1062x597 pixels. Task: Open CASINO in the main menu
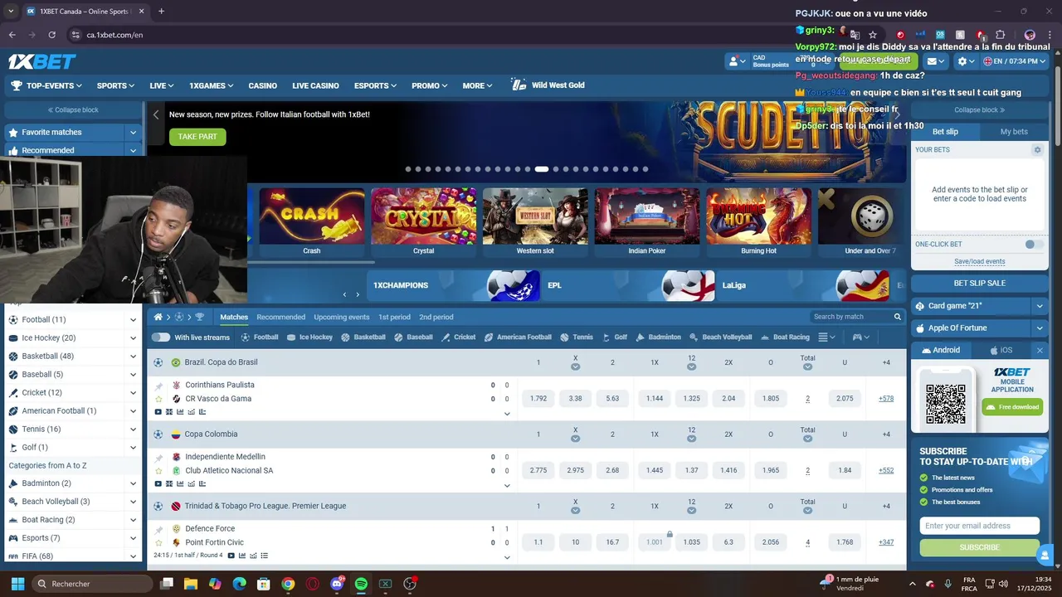[262, 85]
